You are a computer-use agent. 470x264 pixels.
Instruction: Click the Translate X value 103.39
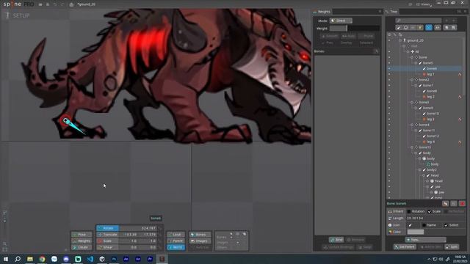pyautogui.click(x=129, y=235)
